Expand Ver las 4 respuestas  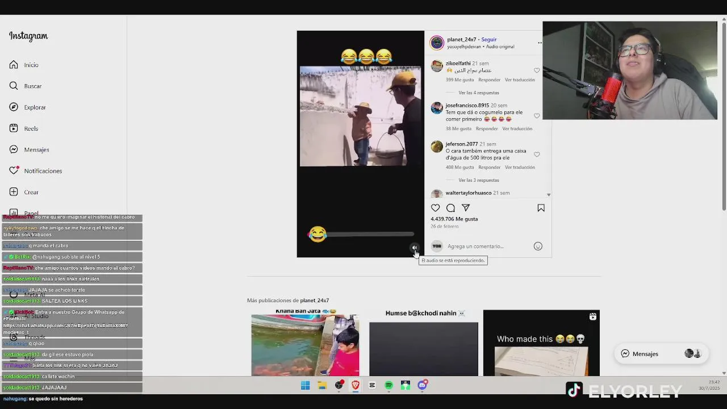[479, 93]
